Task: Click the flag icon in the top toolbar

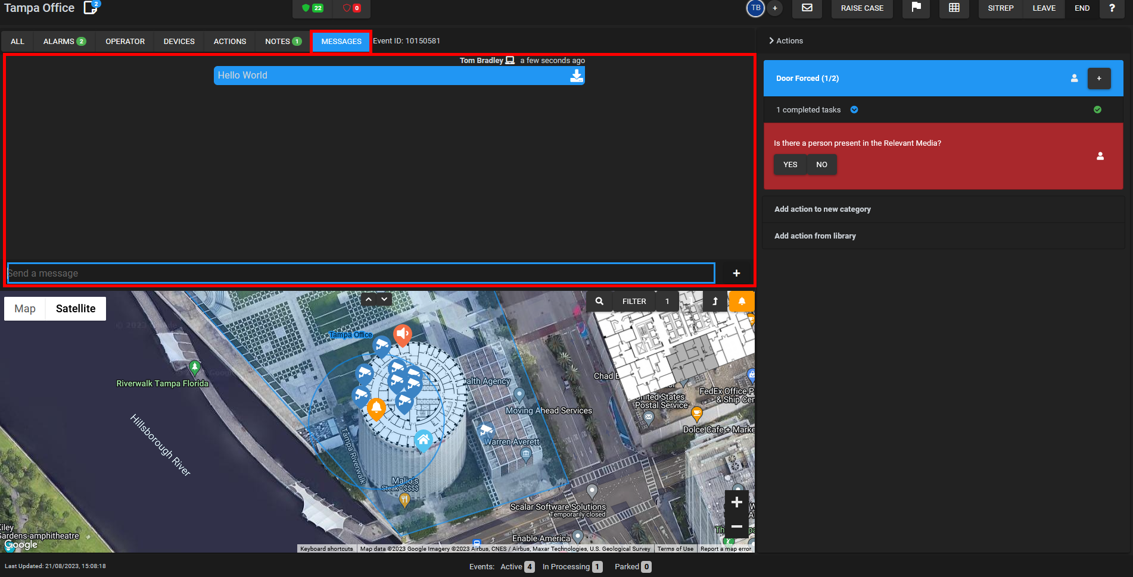Action: [916, 8]
